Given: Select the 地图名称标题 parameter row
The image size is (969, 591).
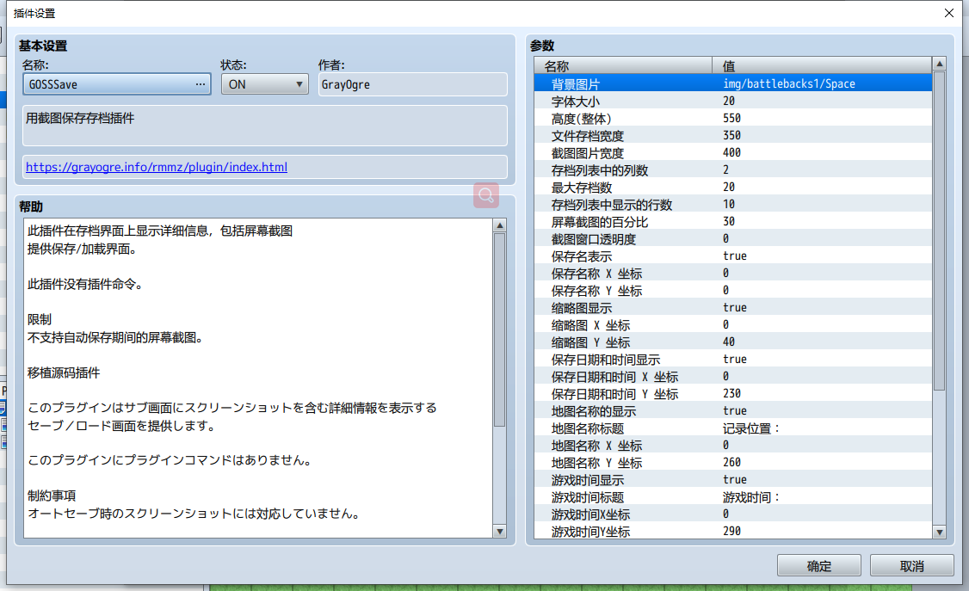Looking at the screenshot, I should click(x=733, y=428).
